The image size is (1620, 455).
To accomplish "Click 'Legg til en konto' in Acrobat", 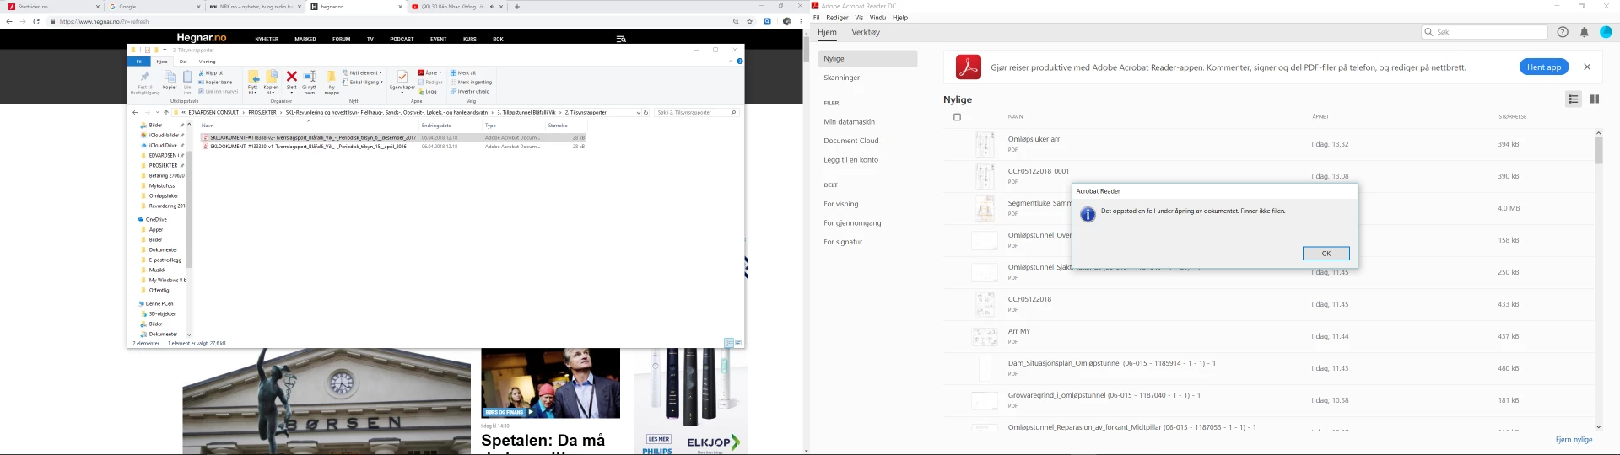I will pyautogui.click(x=850, y=160).
